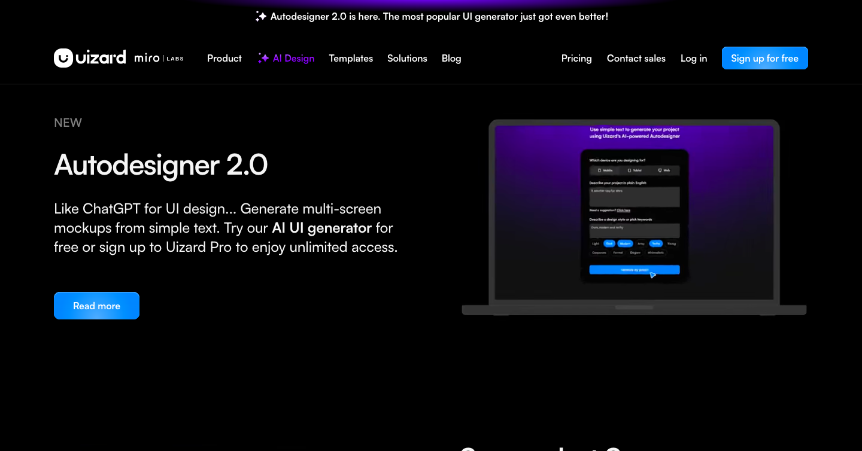The width and height of the screenshot is (862, 451).
Task: Click the Miro Labs logo
Action: tap(159, 58)
